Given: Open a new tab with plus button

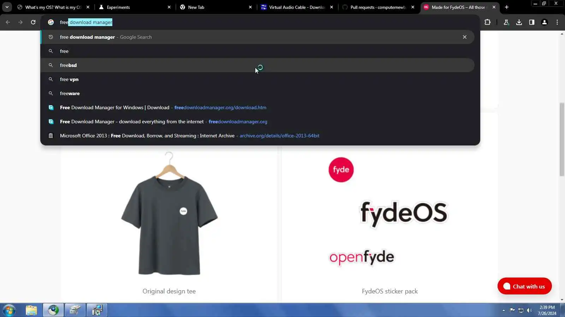Looking at the screenshot, I should (x=507, y=7).
